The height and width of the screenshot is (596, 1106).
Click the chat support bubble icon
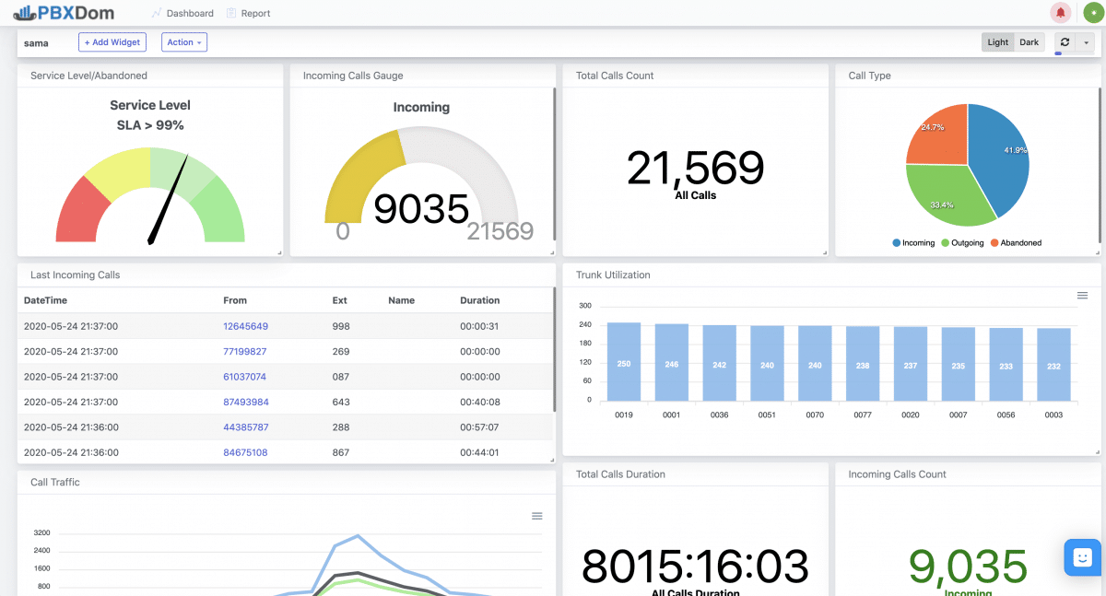[x=1082, y=557]
